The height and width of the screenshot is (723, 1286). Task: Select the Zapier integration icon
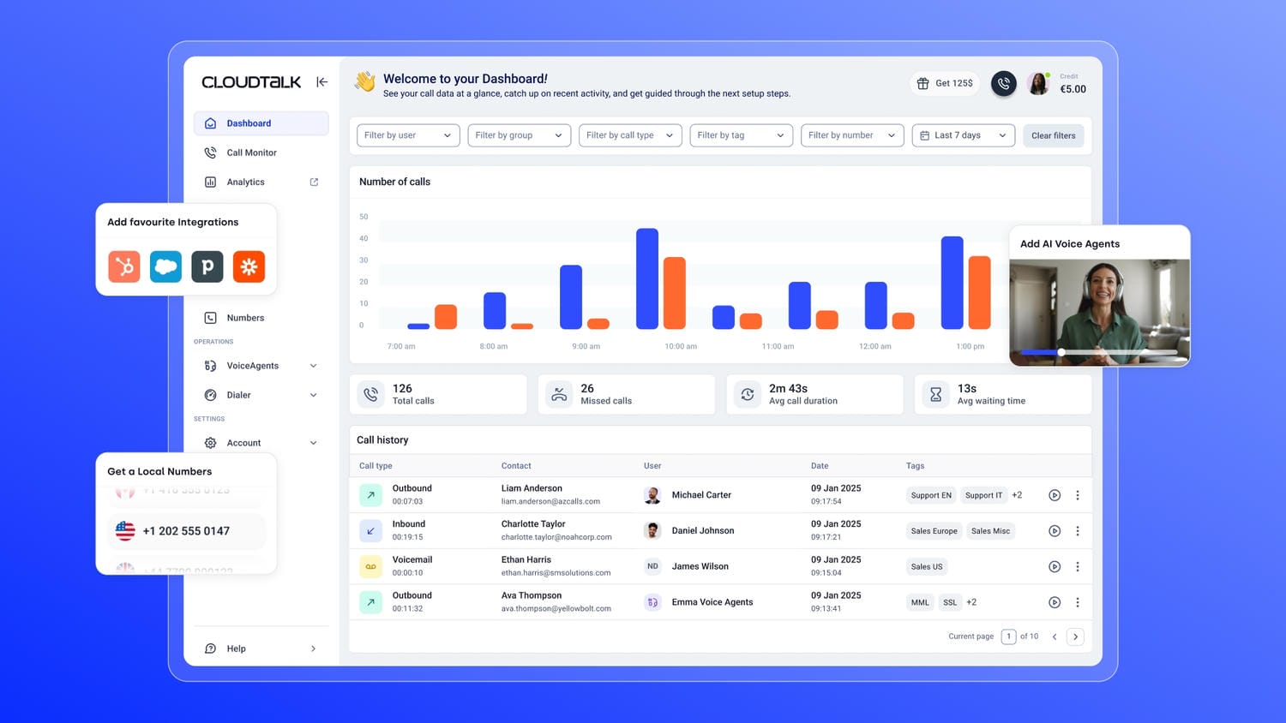tap(249, 266)
